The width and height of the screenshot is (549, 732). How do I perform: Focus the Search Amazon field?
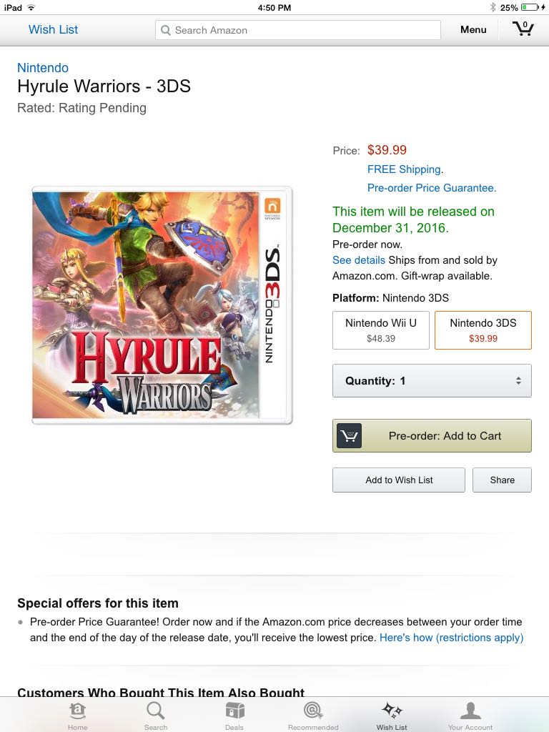[298, 30]
